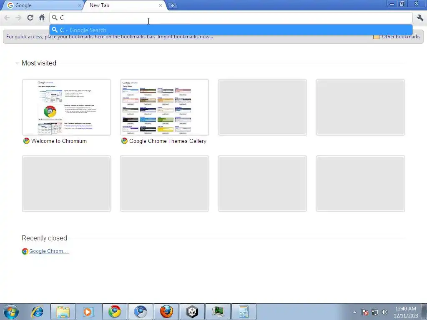This screenshot has height=320, width=427.
Task: Close the Google tab
Action: 80,5
